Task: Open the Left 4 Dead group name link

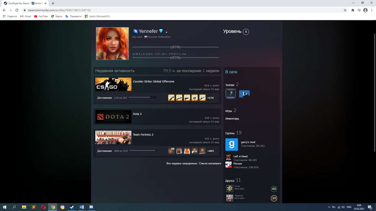Action: tap(240, 156)
